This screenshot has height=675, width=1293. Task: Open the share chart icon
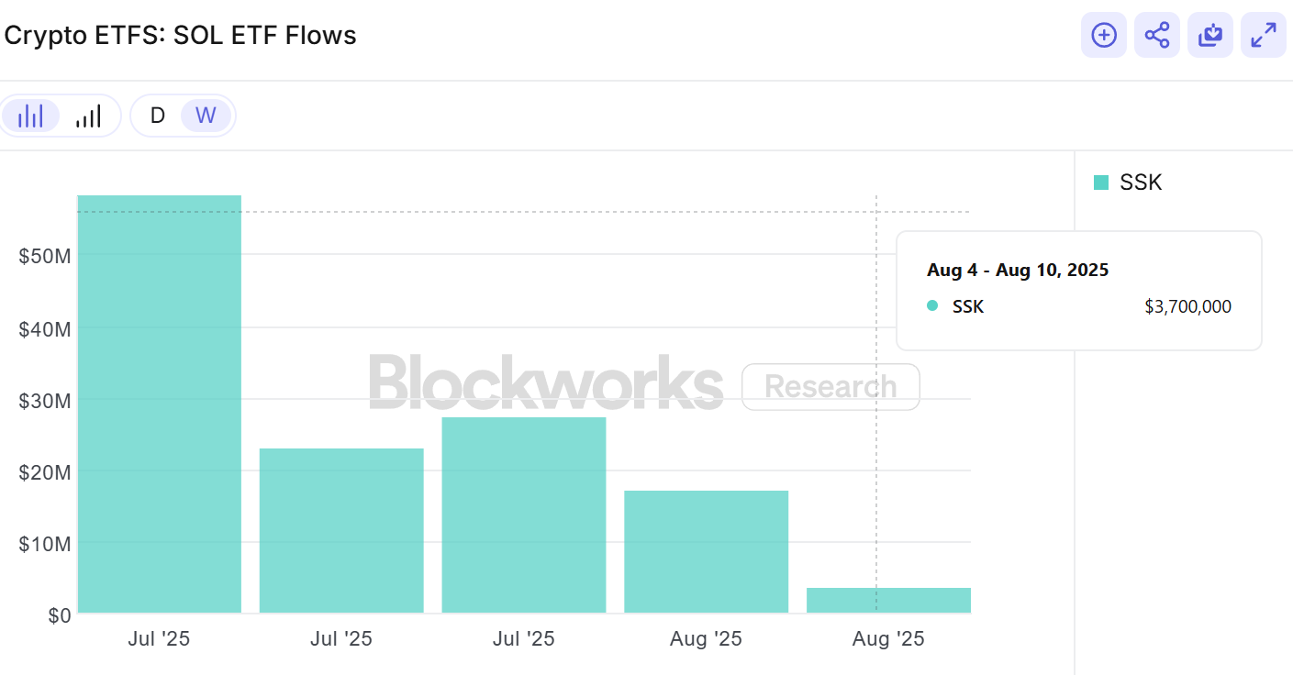pos(1156,35)
